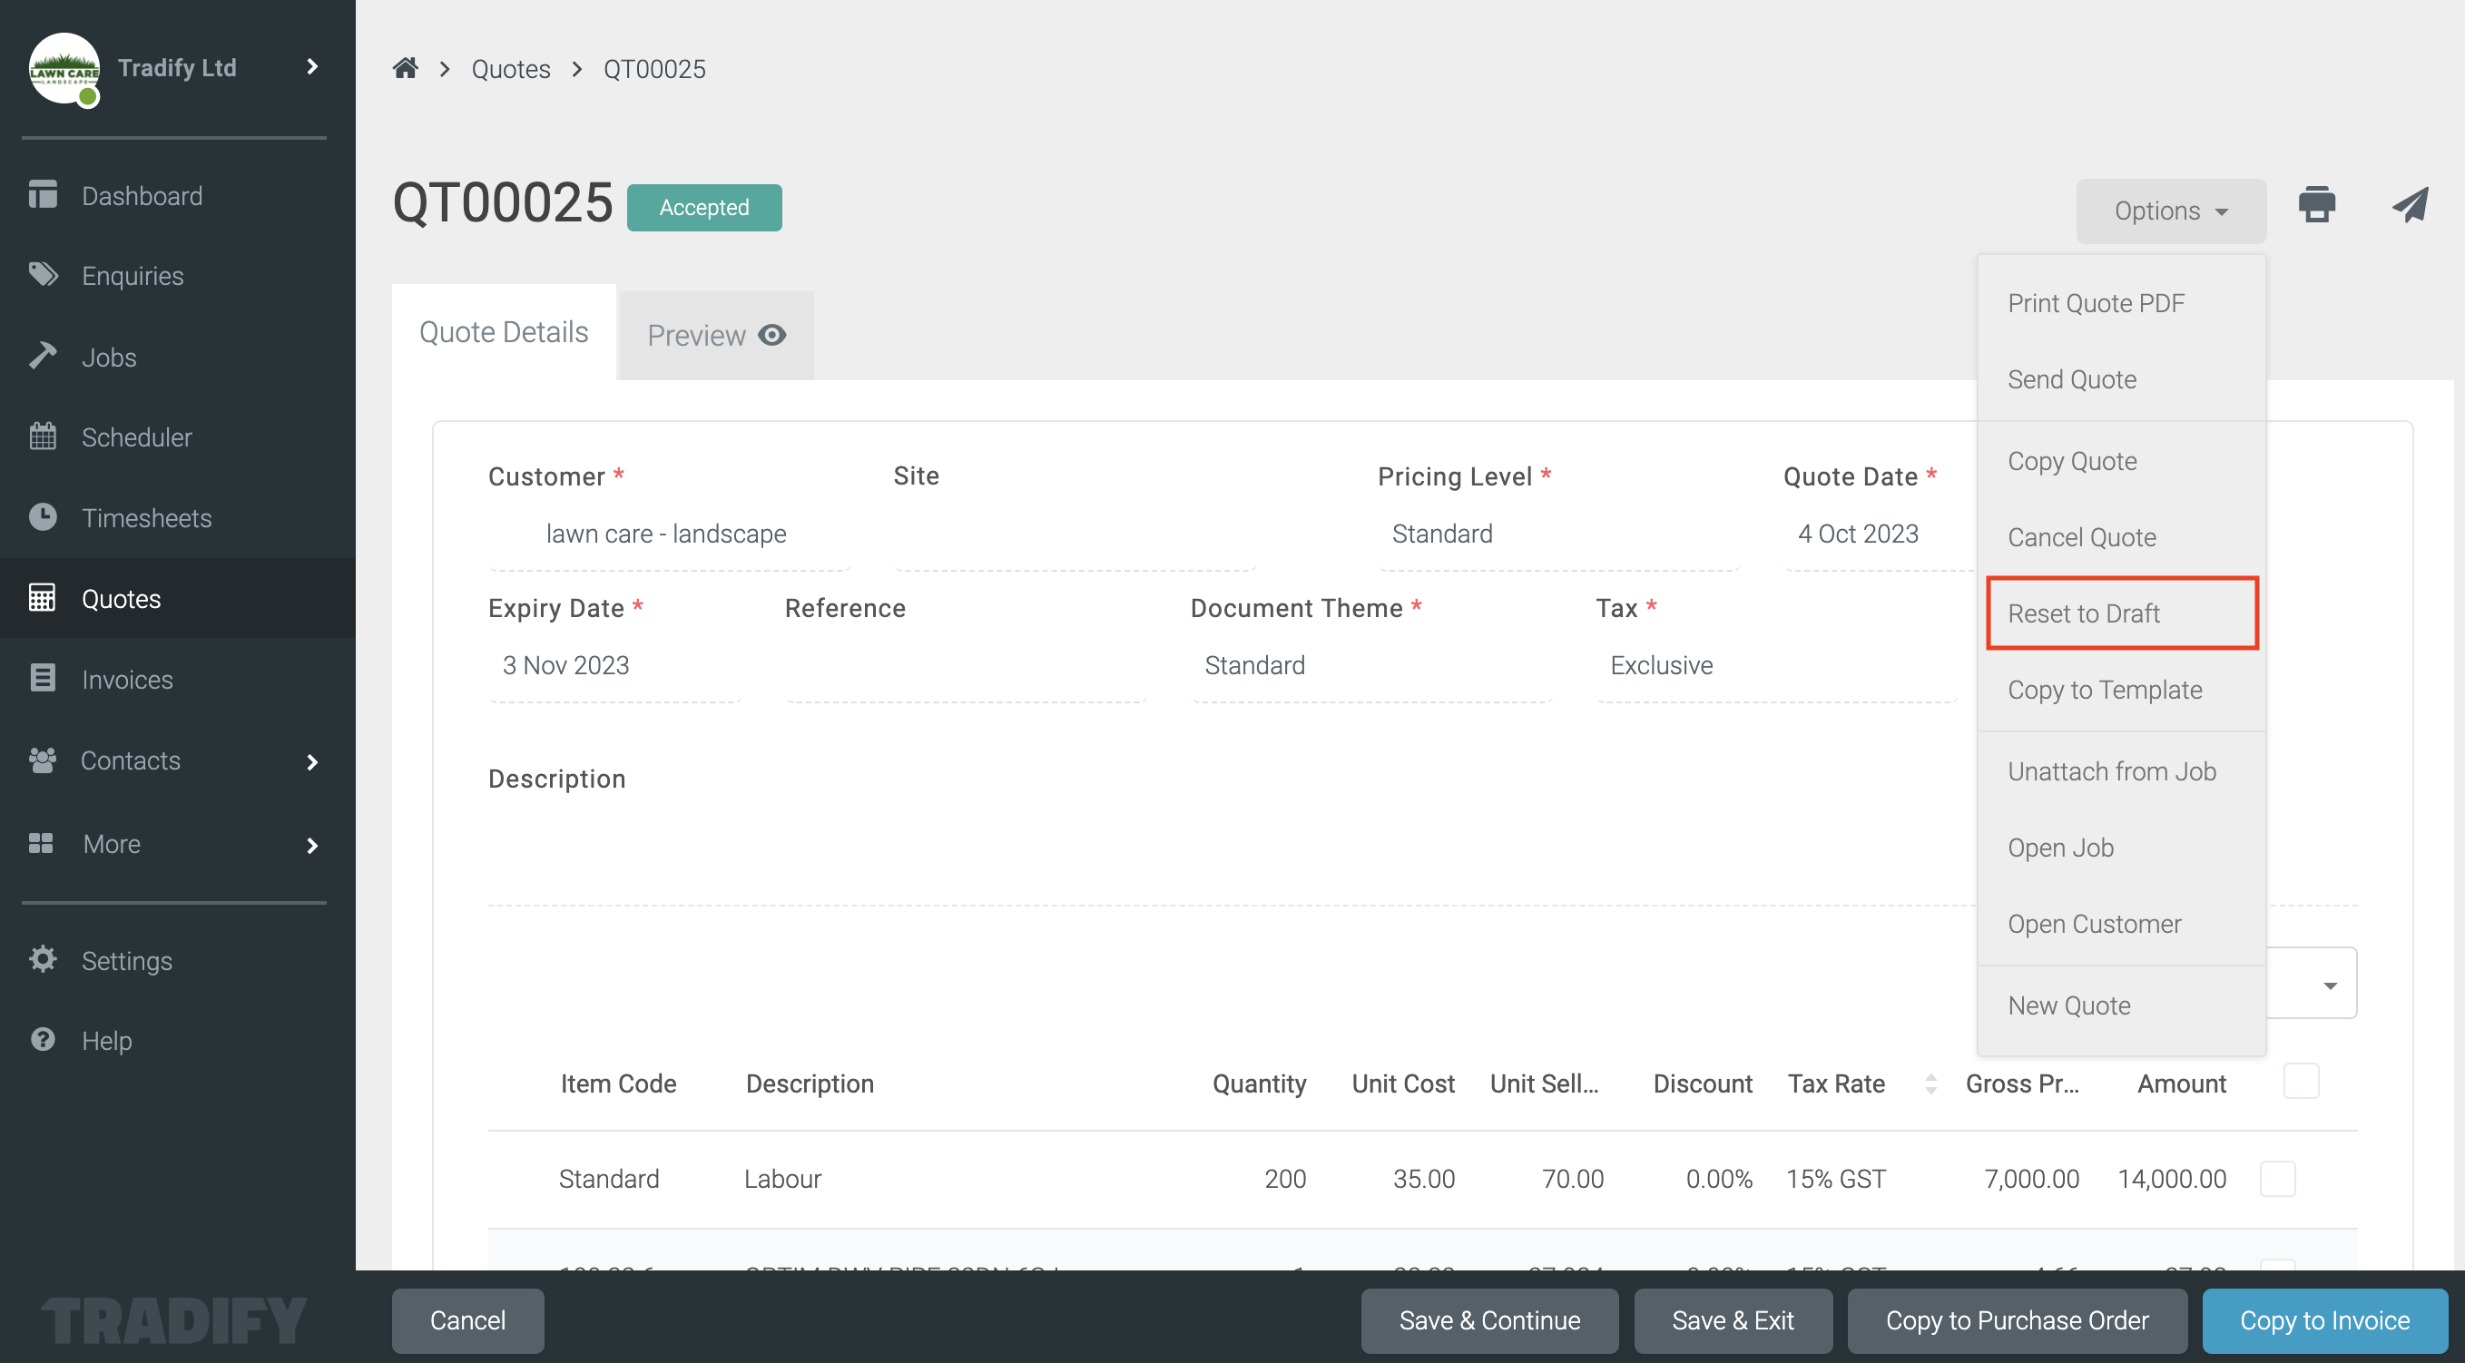Click the Quotes breadcrumb link
Image resolution: width=2465 pixels, height=1363 pixels.
[x=511, y=69]
